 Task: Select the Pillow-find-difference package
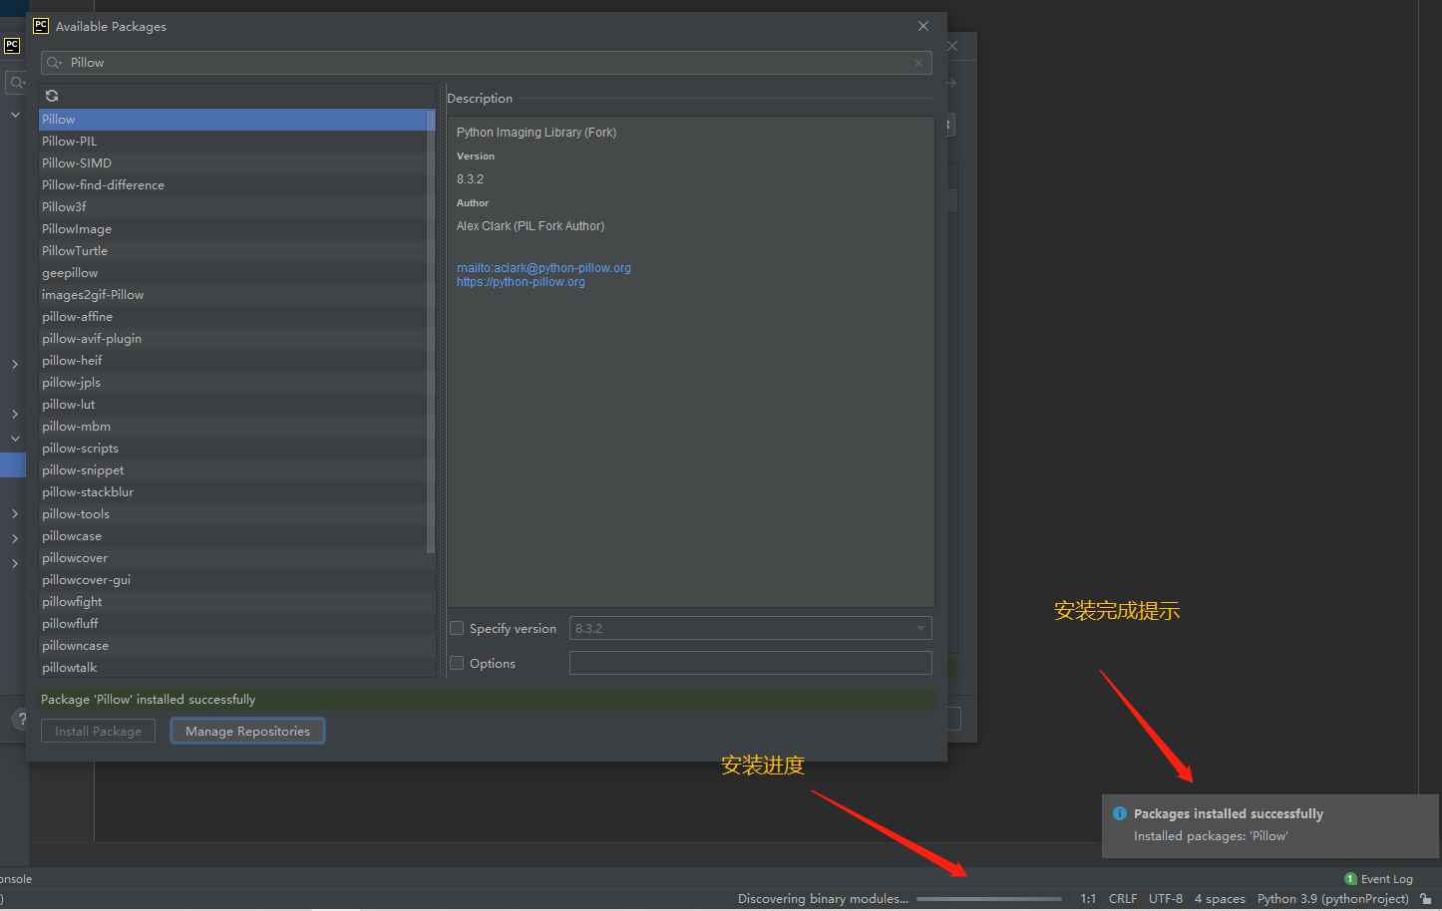pos(232,185)
